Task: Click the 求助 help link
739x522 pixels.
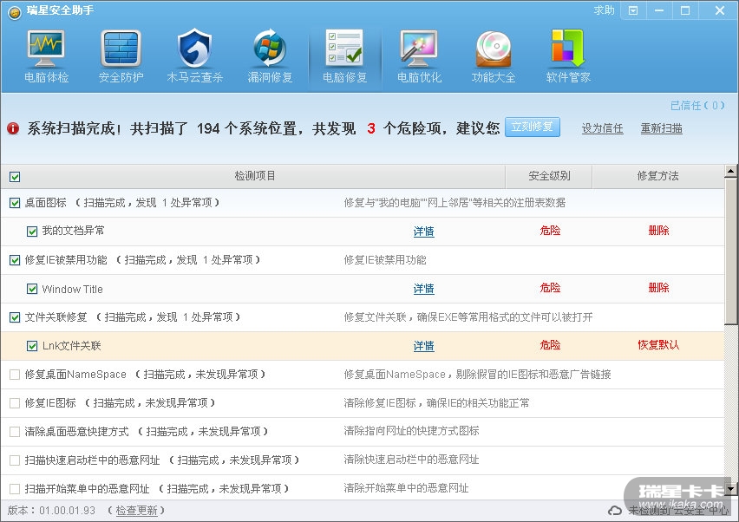Action: point(605,10)
